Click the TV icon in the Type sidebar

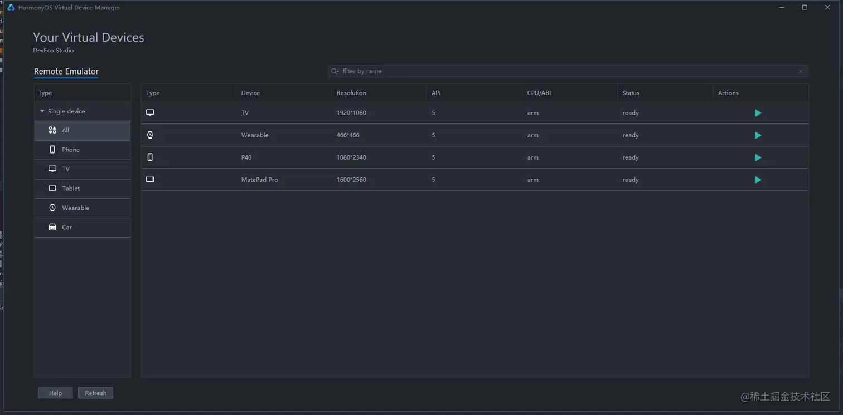coord(52,169)
